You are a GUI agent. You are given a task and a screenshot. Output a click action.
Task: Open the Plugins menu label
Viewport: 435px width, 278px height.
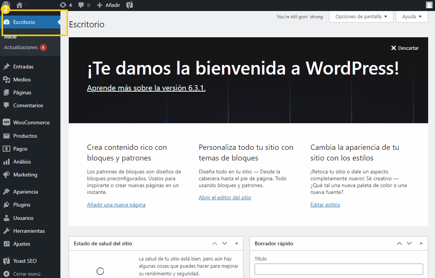[x=22, y=205]
